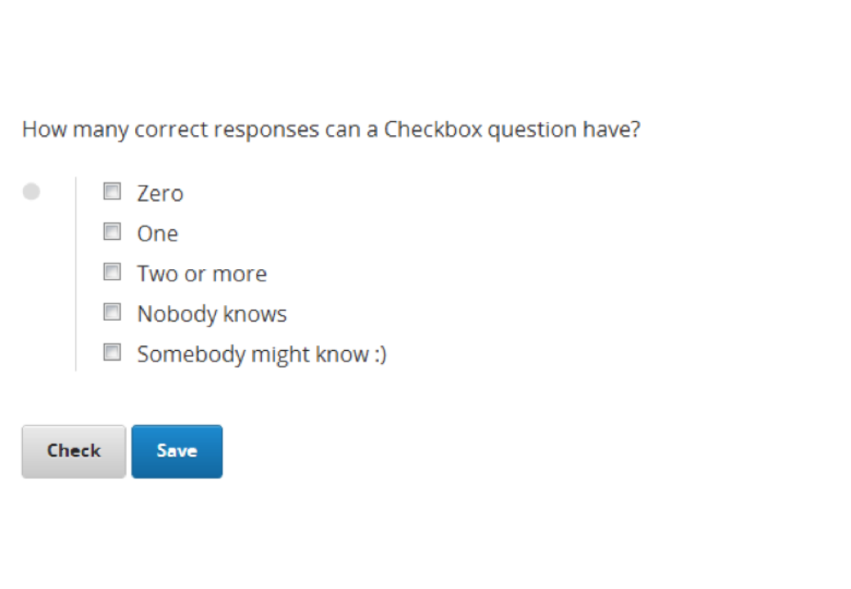851x589 pixels.
Task: Check the 'Two or more' box
Action: pos(112,272)
